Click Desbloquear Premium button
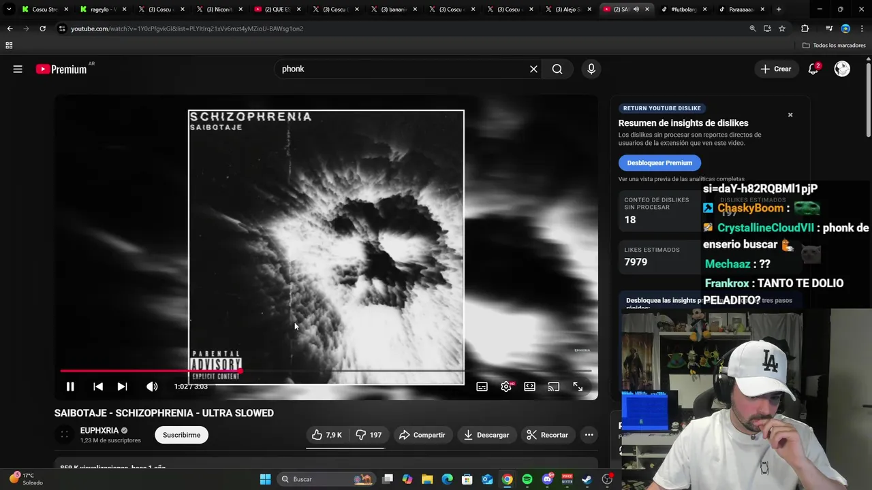Image resolution: width=872 pixels, height=490 pixels. click(659, 163)
